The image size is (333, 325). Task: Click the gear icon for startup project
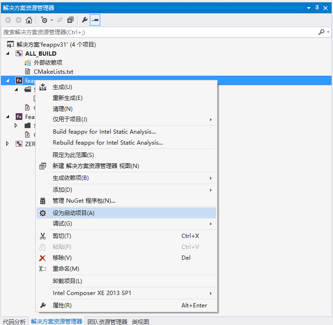[43, 213]
